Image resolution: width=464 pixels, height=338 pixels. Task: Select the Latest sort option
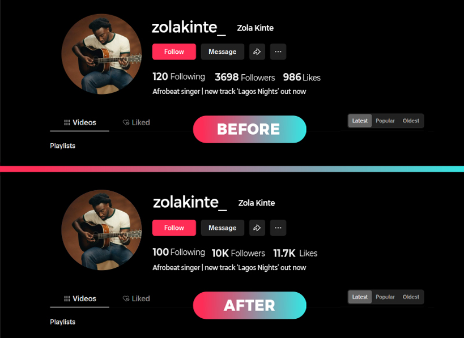(359, 121)
